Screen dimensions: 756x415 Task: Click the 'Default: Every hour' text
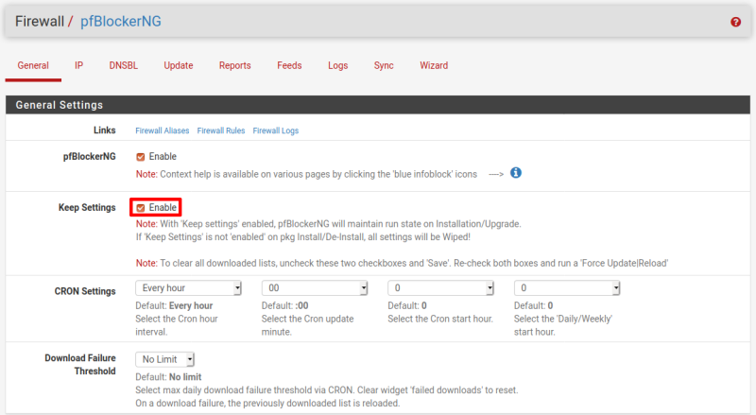174,306
